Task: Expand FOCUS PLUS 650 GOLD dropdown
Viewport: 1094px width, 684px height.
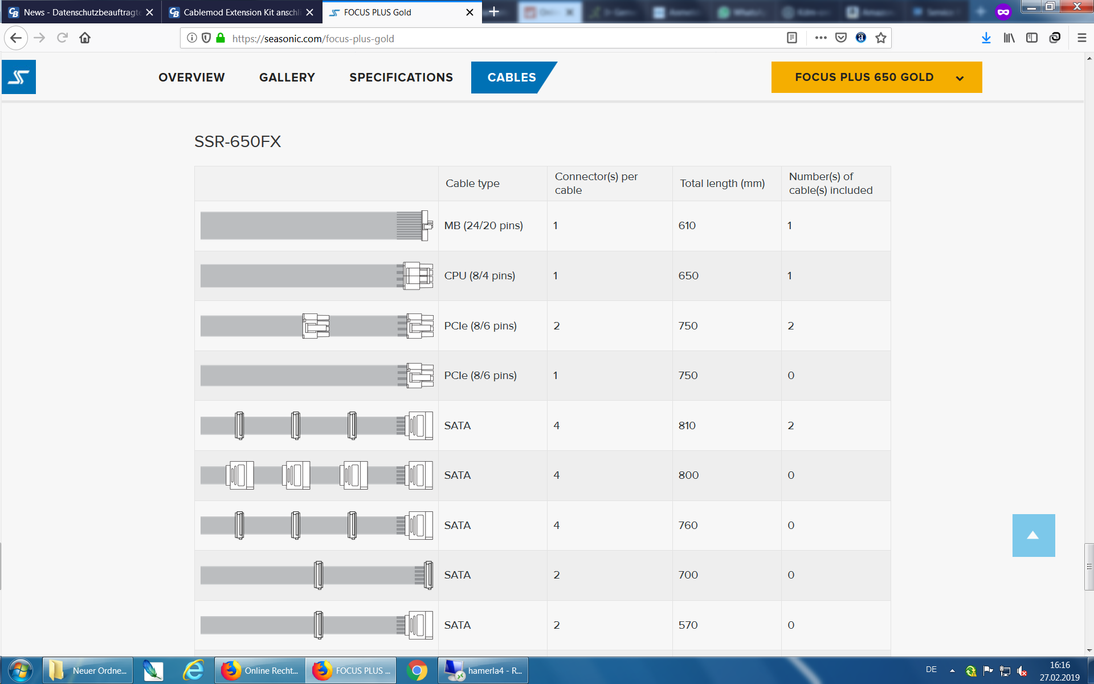Action: pyautogui.click(x=876, y=78)
